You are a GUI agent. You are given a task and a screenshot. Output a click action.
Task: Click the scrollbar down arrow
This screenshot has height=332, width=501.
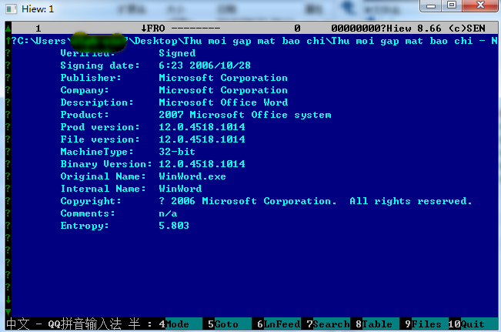point(8,311)
